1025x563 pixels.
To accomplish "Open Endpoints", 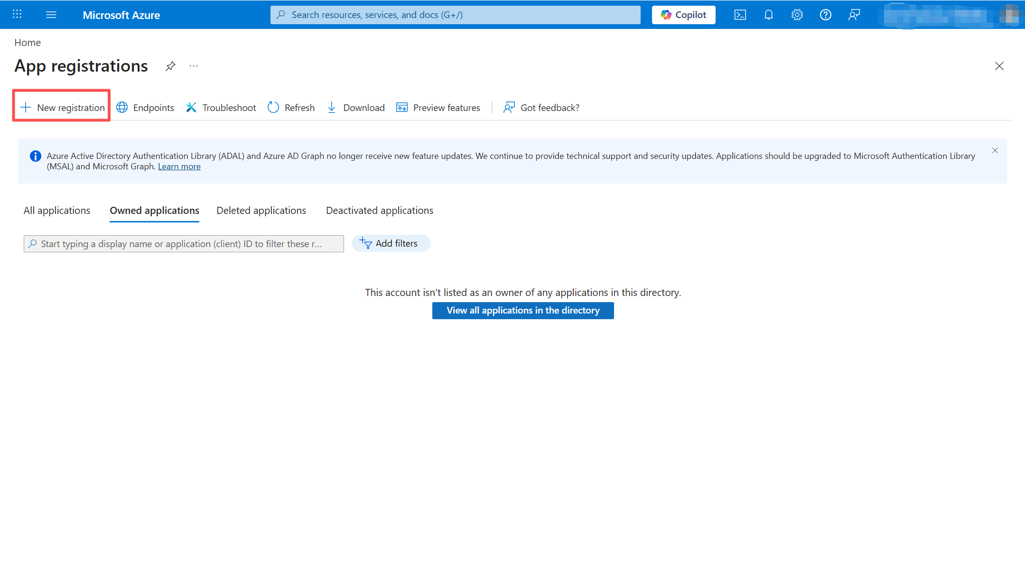I will coord(145,108).
